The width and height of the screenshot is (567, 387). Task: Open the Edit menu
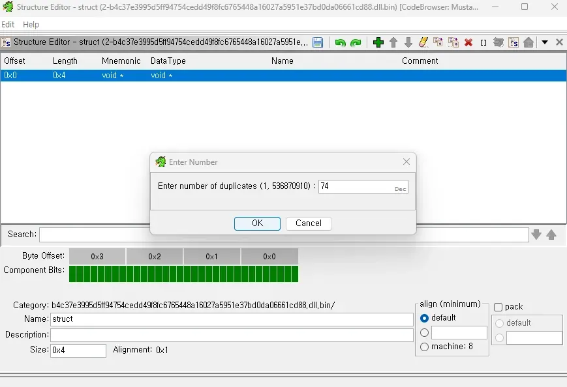(x=8, y=24)
